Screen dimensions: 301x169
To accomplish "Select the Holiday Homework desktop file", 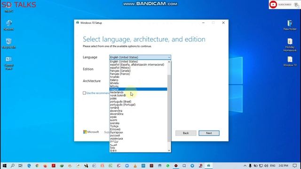I will point(290,45).
